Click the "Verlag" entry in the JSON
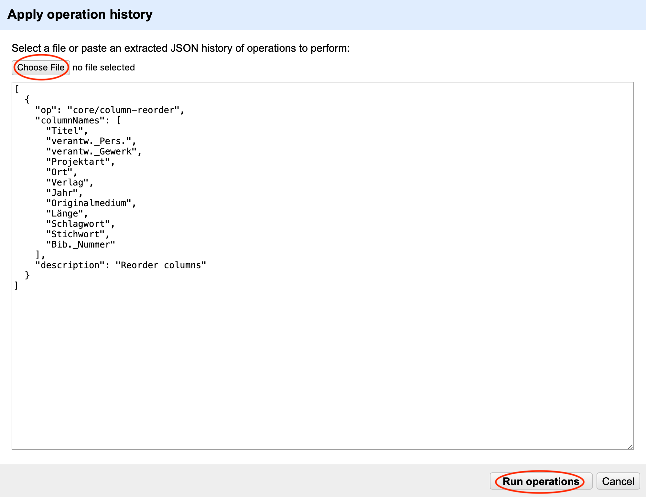646x497 pixels. point(68,183)
